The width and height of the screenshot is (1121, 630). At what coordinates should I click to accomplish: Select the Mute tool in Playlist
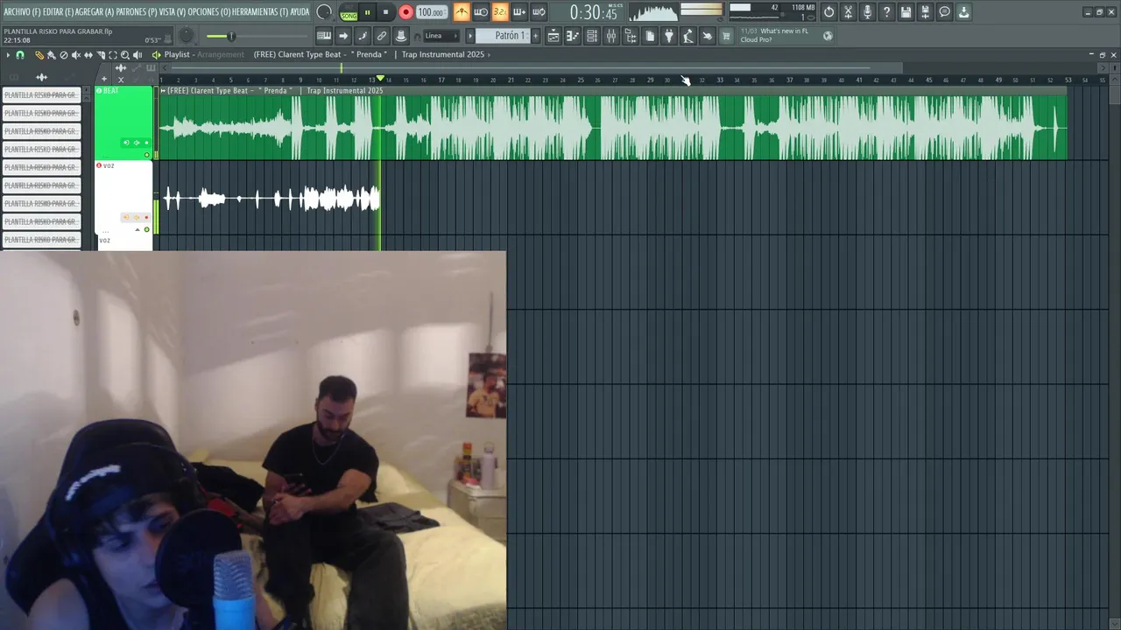75,55
